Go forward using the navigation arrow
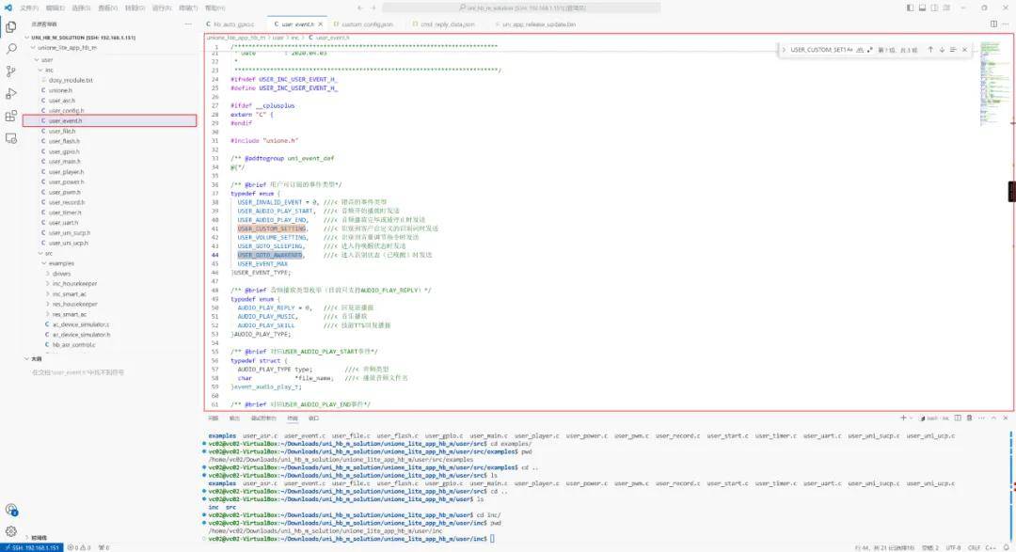Viewport: 1016px width, 552px height. point(373,8)
